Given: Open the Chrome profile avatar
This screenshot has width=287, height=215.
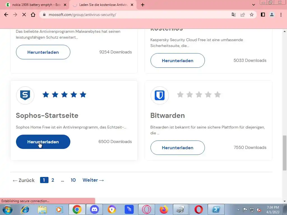Looking at the screenshot, I should point(272,15).
